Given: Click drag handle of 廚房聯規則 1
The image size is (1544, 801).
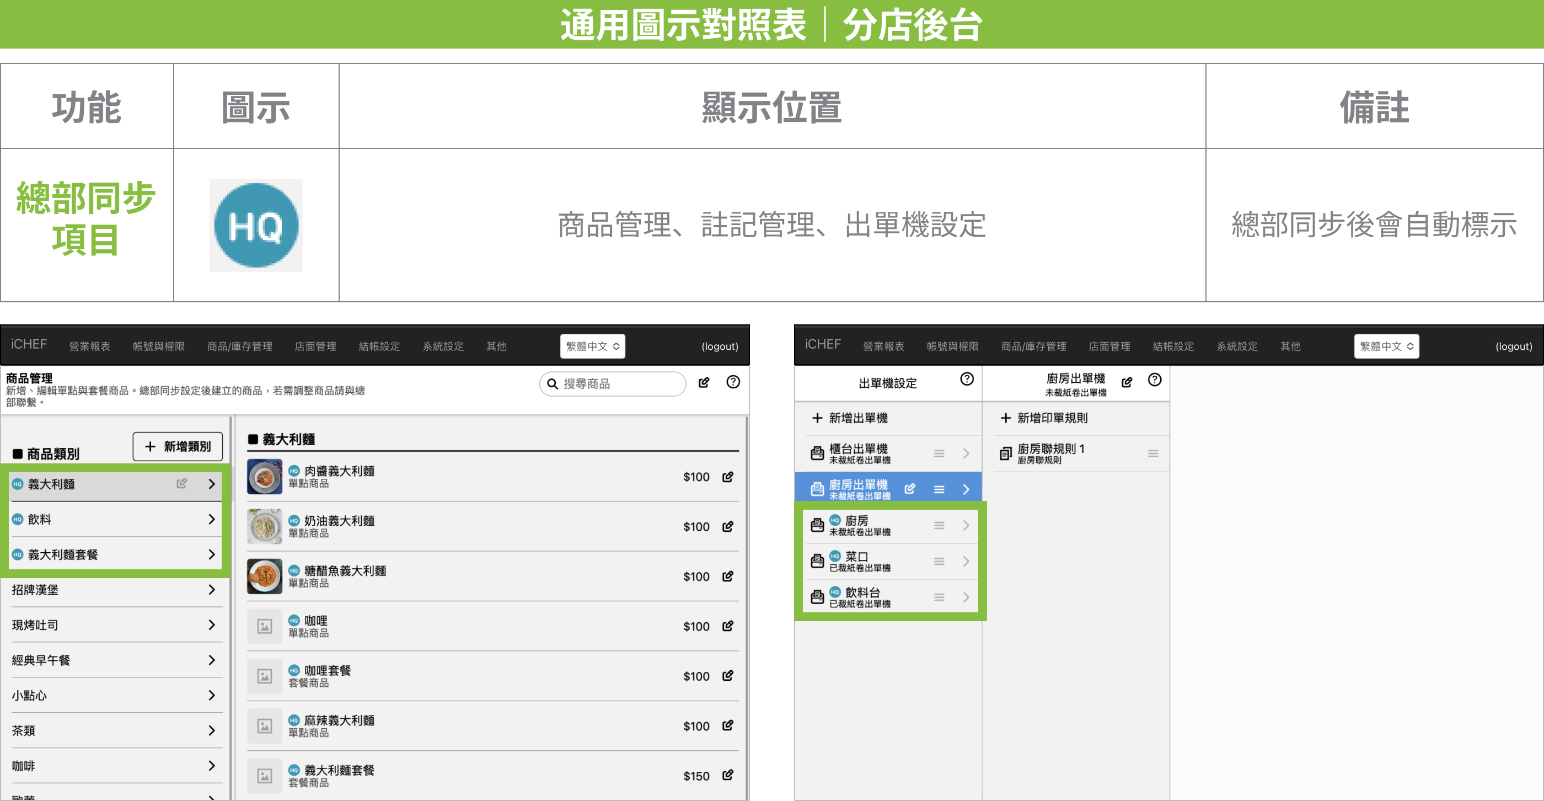Looking at the screenshot, I should 1152,453.
